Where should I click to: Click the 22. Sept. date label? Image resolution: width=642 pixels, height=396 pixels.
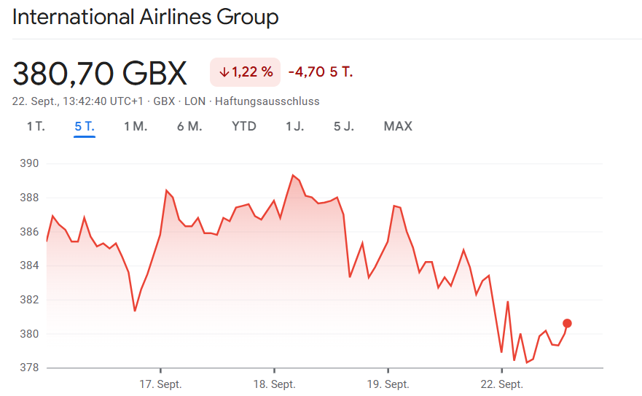501,384
